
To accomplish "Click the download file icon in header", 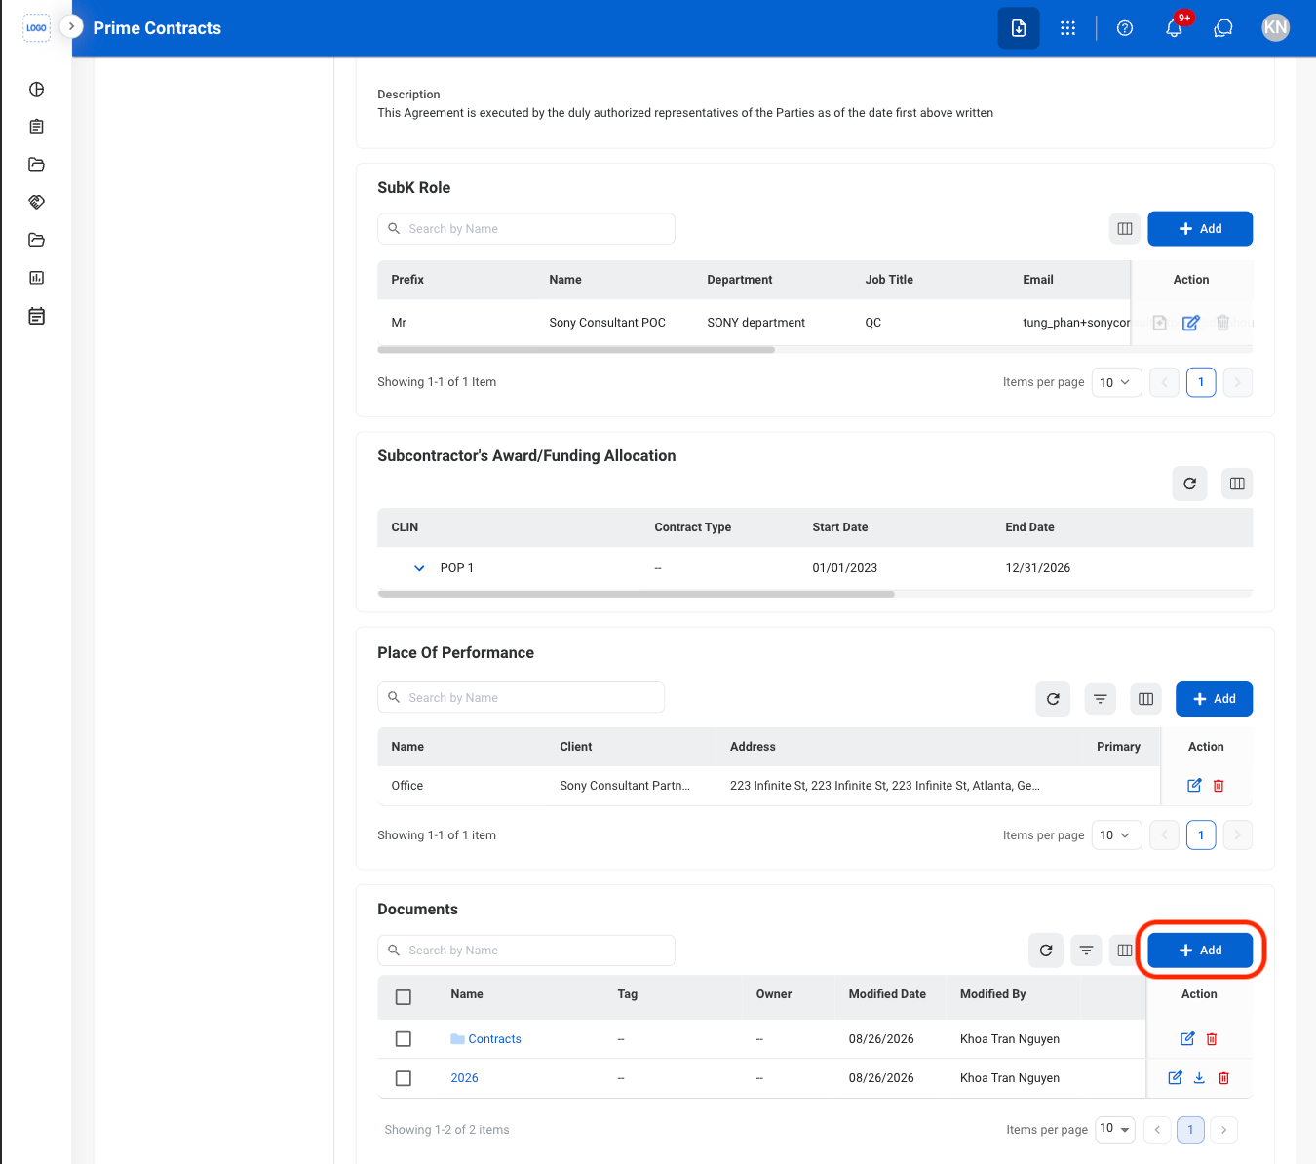I will [x=1019, y=28].
